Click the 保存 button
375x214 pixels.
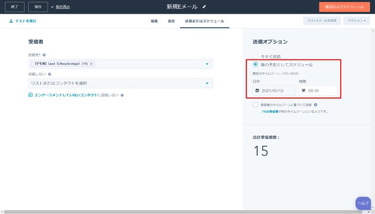38,7
